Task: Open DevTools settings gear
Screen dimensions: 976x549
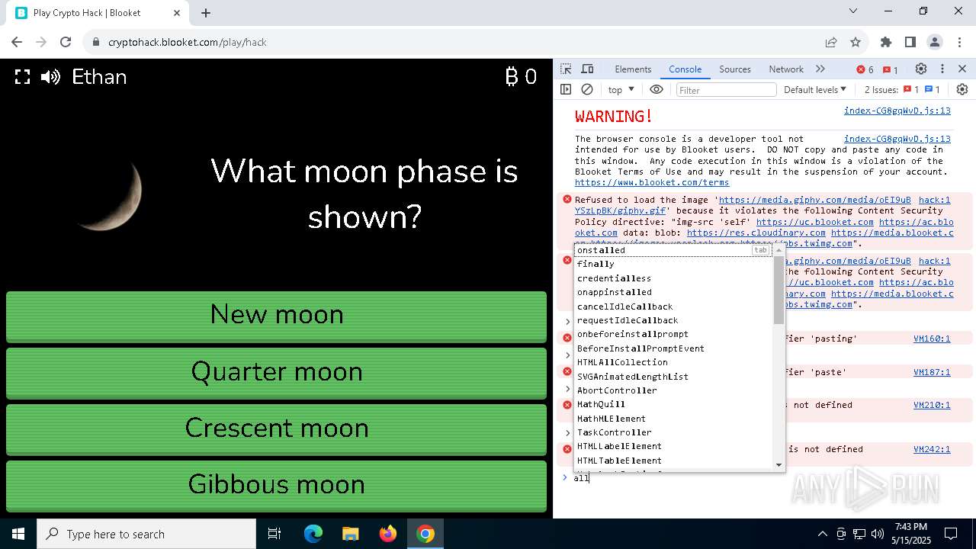Action: click(921, 69)
